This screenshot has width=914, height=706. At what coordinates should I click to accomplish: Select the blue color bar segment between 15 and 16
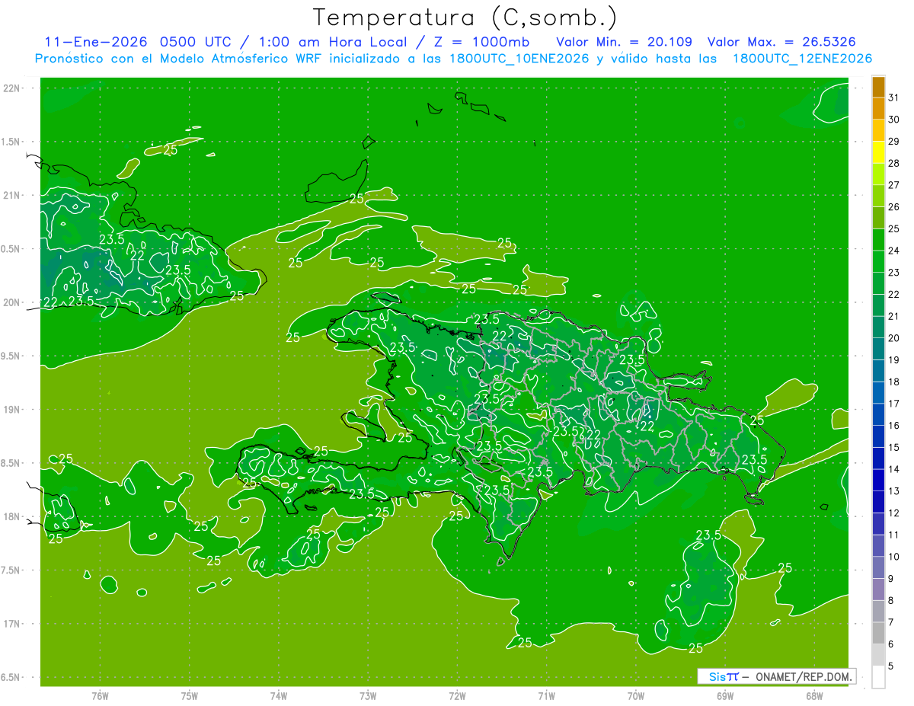tap(878, 436)
